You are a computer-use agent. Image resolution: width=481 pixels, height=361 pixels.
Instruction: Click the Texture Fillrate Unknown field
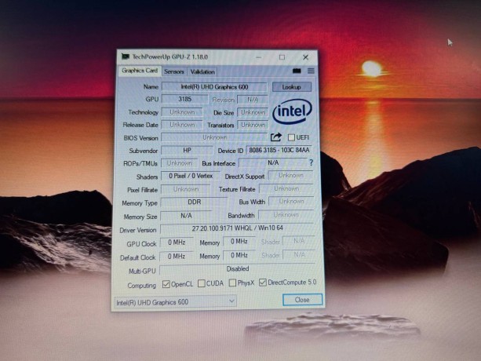(x=286, y=188)
